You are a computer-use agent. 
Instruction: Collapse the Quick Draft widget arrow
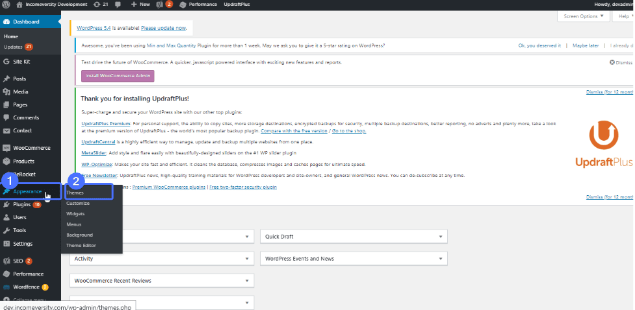coord(441,237)
